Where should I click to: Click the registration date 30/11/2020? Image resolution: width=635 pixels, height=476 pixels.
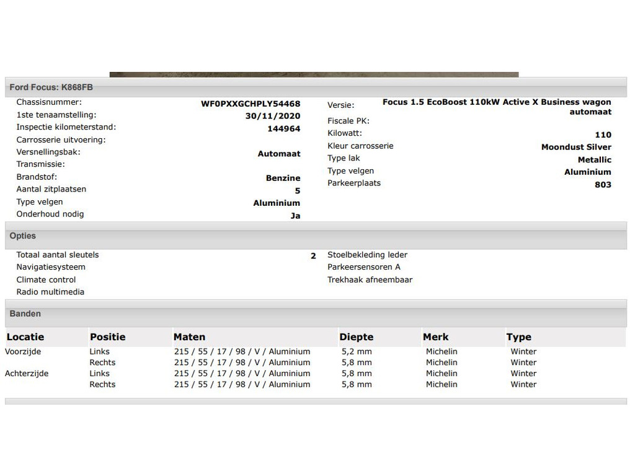273,116
